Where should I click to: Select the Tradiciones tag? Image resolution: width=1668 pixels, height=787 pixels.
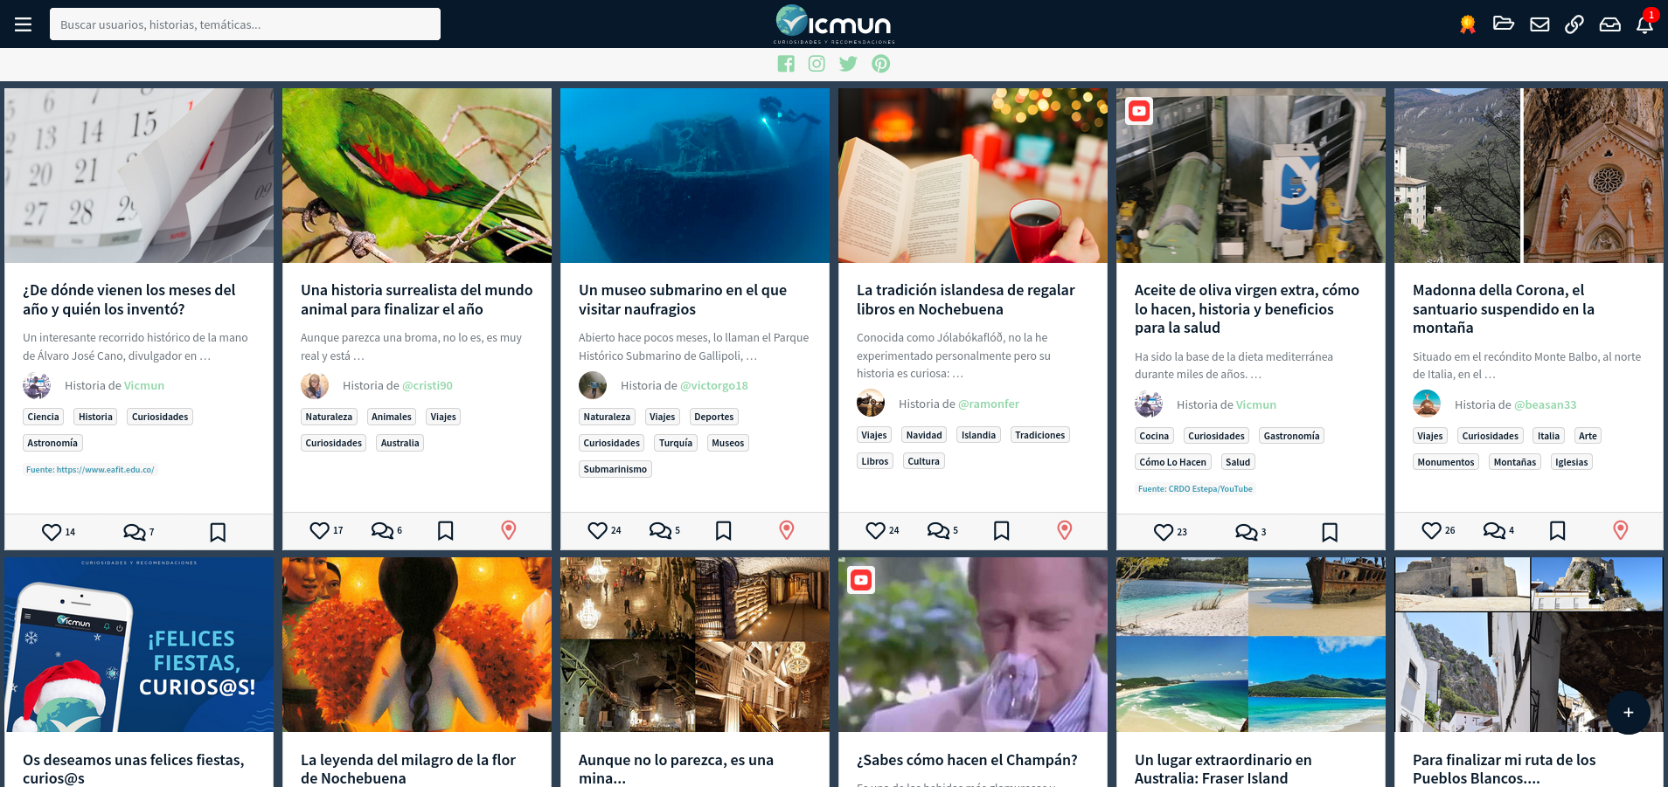tap(1040, 435)
